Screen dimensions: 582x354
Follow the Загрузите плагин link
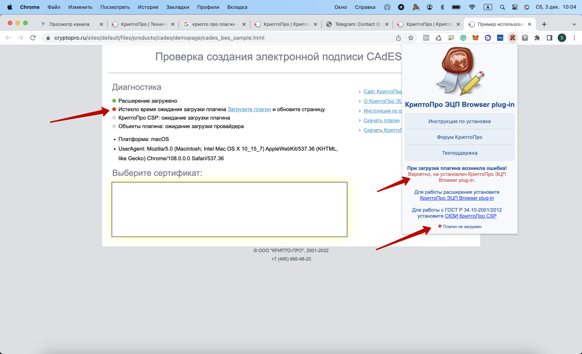[x=249, y=109]
